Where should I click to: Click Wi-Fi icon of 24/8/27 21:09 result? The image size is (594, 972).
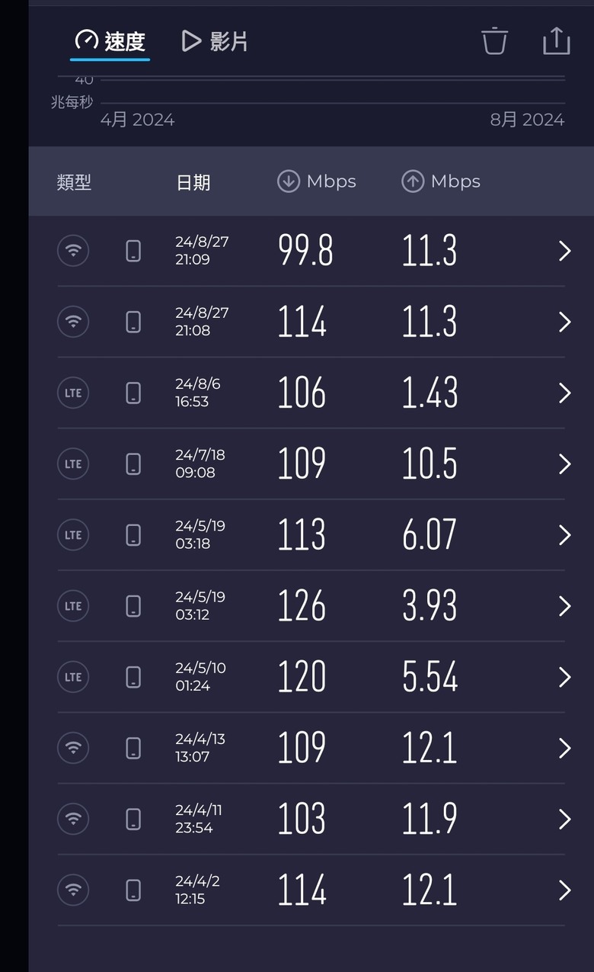point(73,251)
